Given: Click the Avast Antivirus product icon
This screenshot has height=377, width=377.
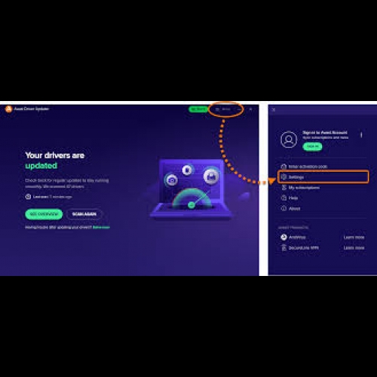Looking at the screenshot, I should (x=284, y=237).
